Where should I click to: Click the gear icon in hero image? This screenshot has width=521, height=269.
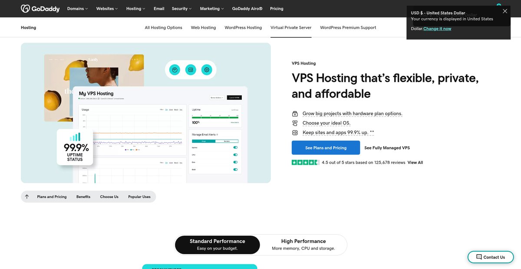[207, 69]
